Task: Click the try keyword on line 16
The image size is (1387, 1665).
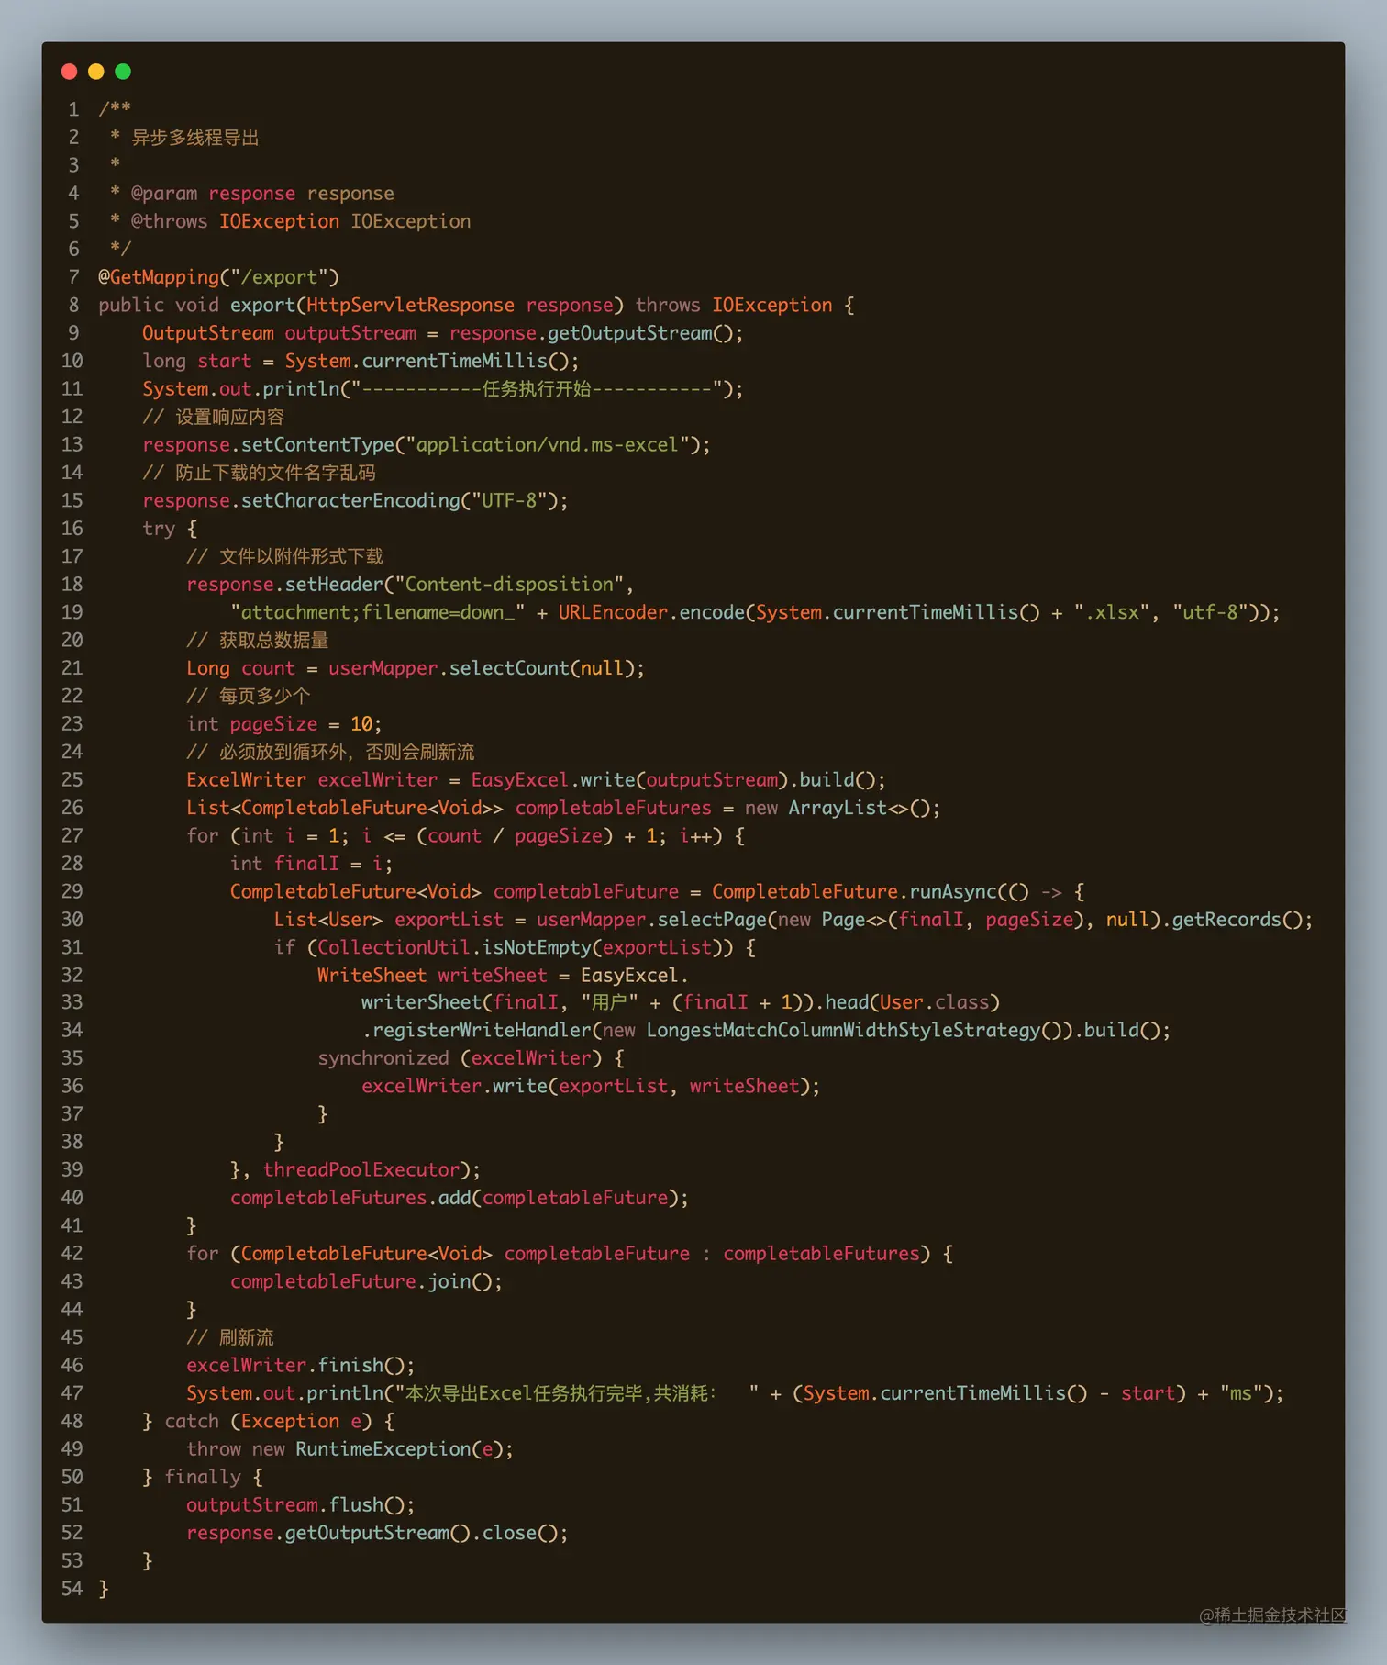Action: 159,529
